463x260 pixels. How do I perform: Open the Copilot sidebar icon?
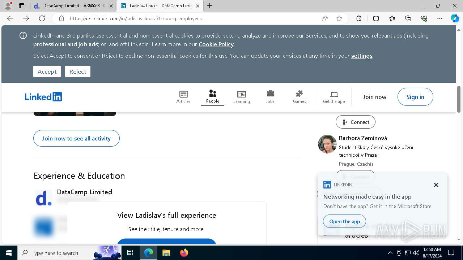(455, 18)
